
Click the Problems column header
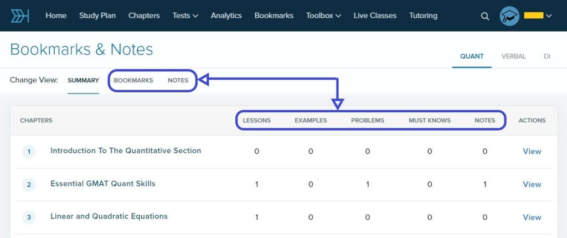point(367,120)
